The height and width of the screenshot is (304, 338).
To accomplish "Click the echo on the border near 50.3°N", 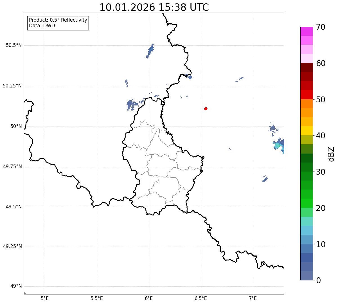I will coord(189,76).
